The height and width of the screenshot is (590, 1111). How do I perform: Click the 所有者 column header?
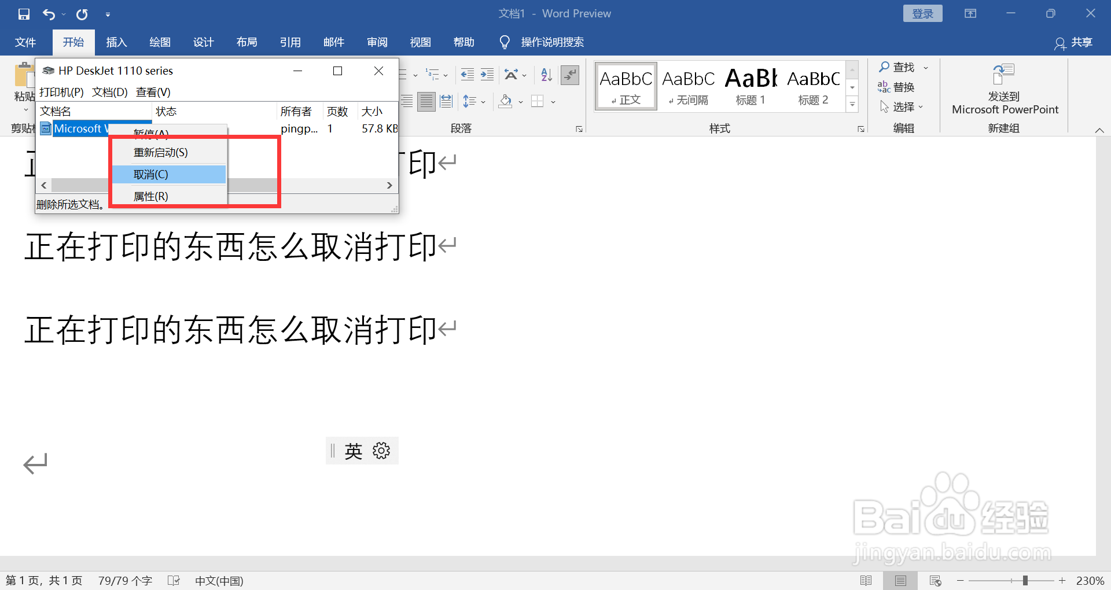tap(300, 112)
